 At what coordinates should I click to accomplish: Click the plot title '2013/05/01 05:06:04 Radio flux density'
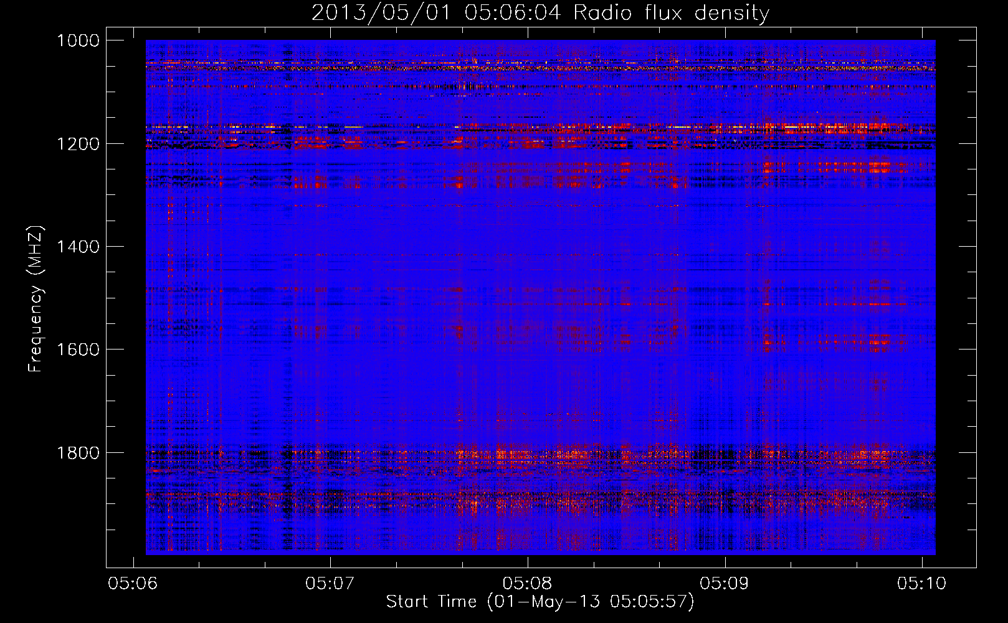click(540, 13)
